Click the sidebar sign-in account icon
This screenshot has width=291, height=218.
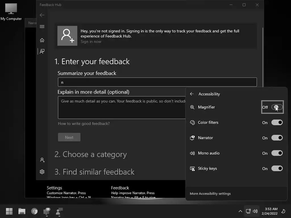click(x=42, y=160)
